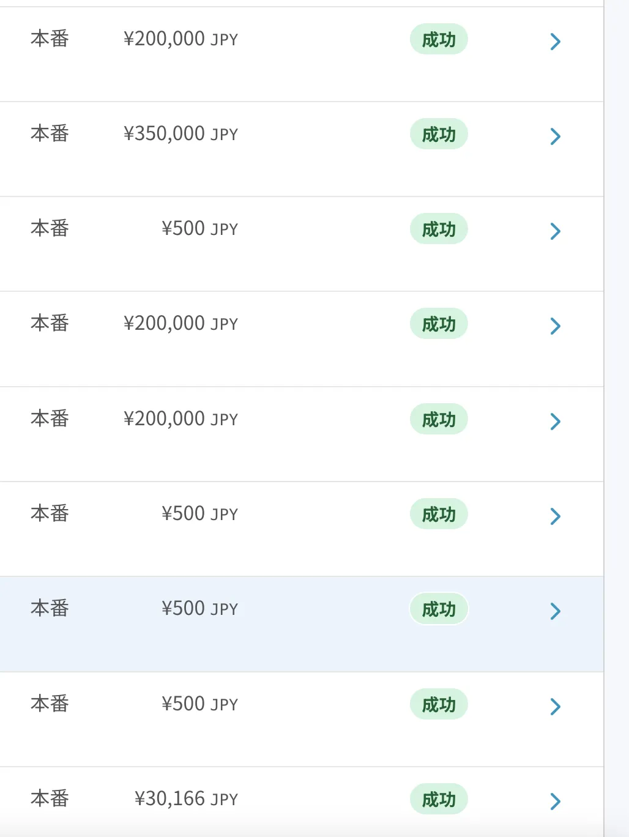Click the 本番 label in the topmost row
The width and height of the screenshot is (629, 837).
tap(50, 39)
